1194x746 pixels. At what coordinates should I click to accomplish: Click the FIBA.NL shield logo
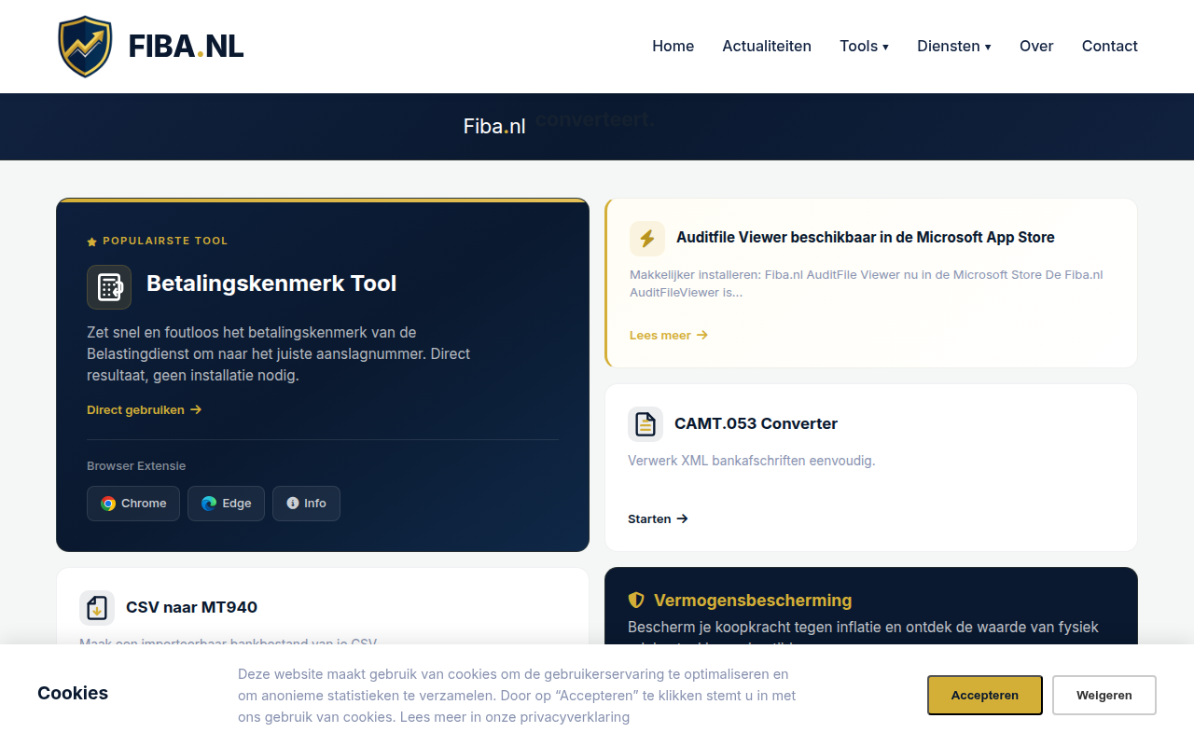[x=85, y=47]
